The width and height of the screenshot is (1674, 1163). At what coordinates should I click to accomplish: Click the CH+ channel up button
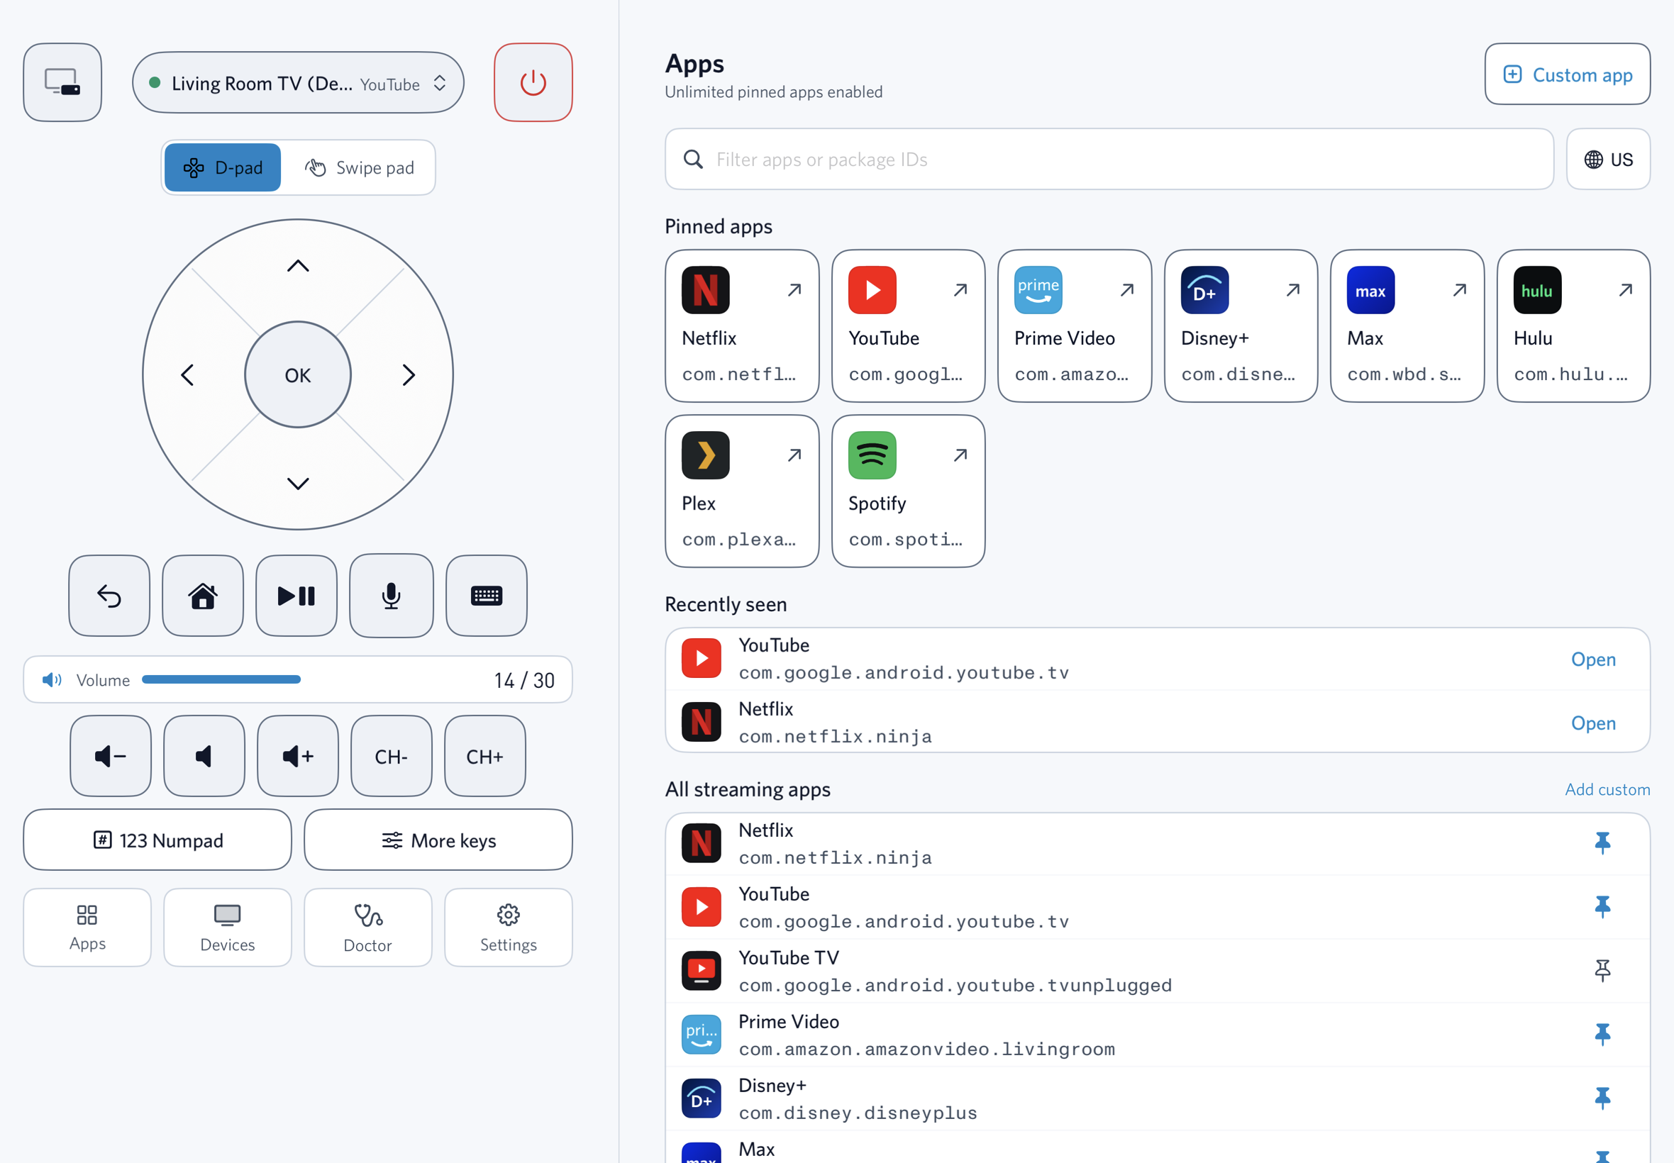pyautogui.click(x=484, y=756)
